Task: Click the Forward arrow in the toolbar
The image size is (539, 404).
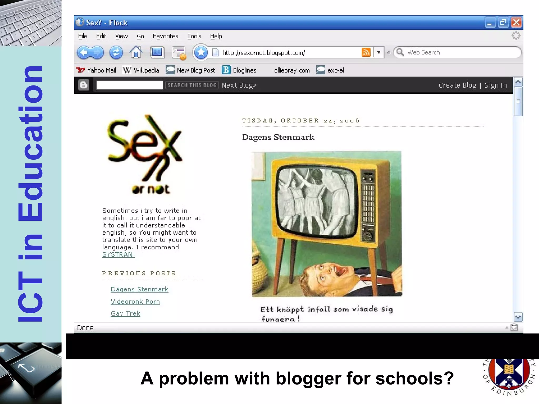Action: click(x=97, y=52)
